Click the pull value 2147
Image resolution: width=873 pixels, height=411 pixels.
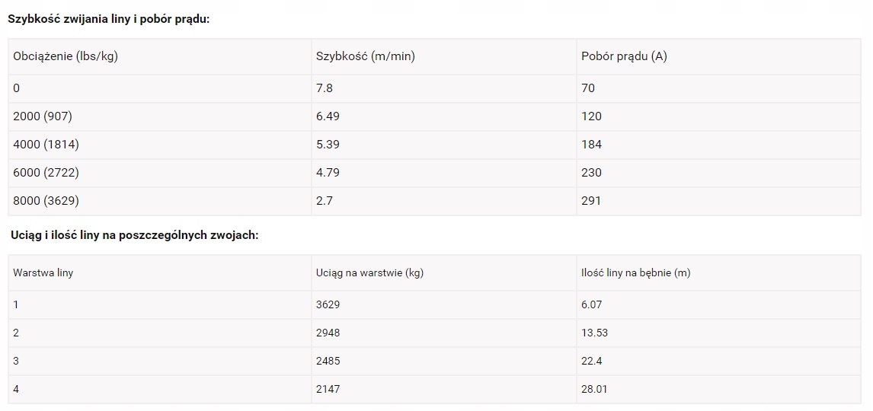click(328, 389)
